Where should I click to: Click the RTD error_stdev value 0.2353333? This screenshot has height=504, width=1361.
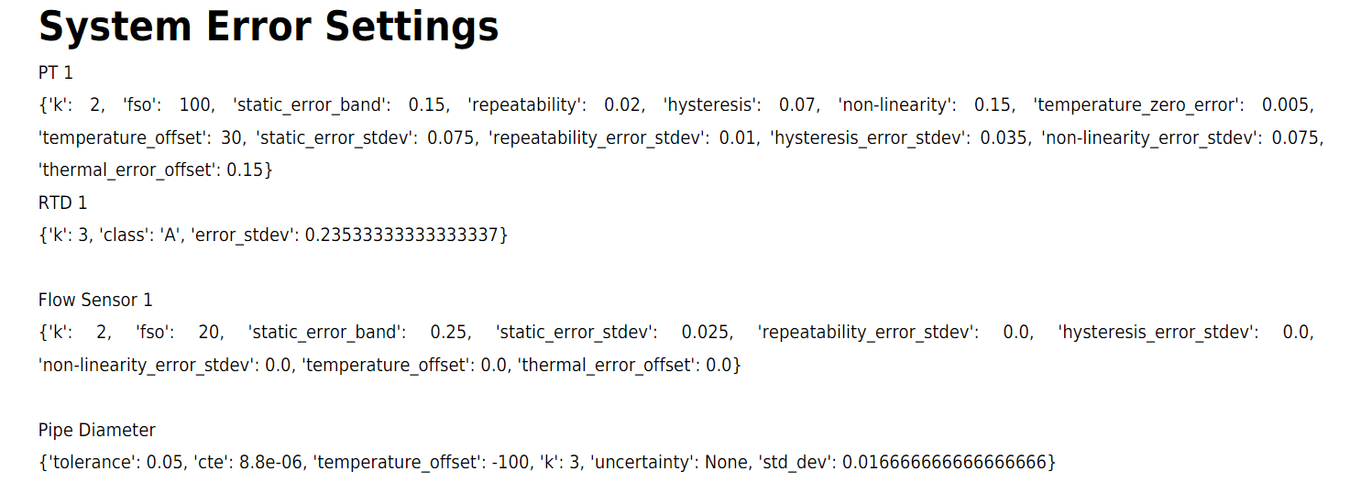[405, 236]
